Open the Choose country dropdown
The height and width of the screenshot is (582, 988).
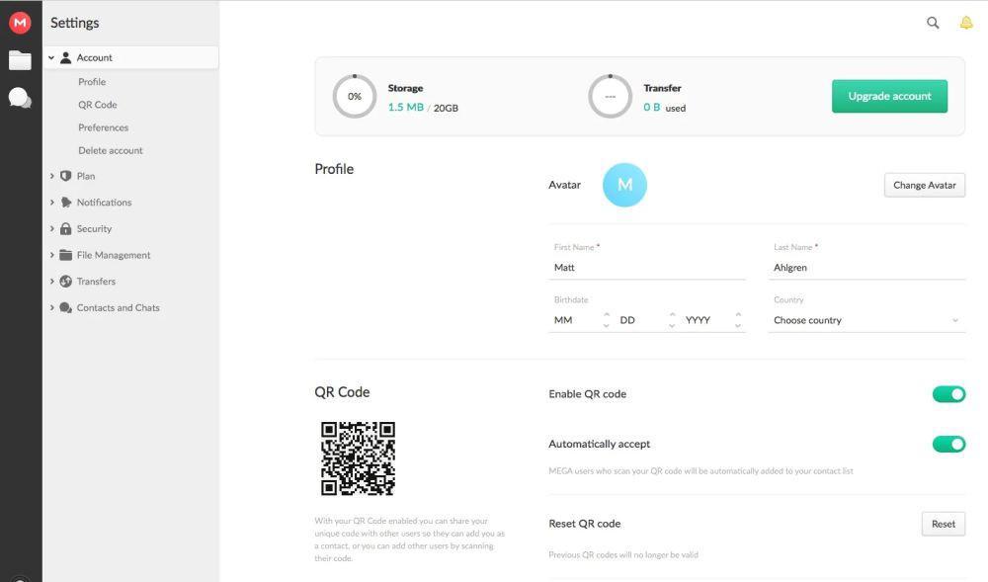(x=866, y=320)
